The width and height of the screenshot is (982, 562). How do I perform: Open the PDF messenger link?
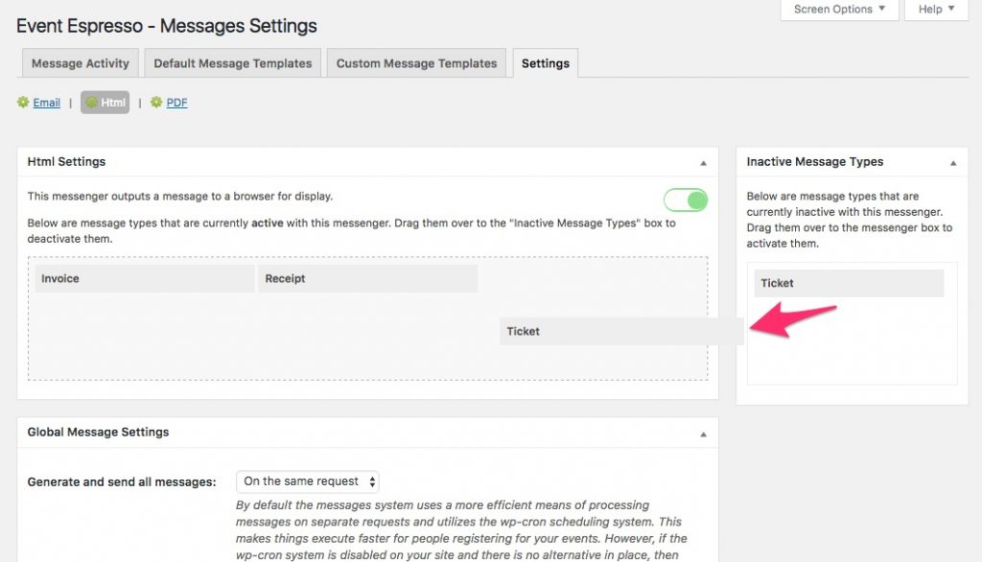[176, 103]
